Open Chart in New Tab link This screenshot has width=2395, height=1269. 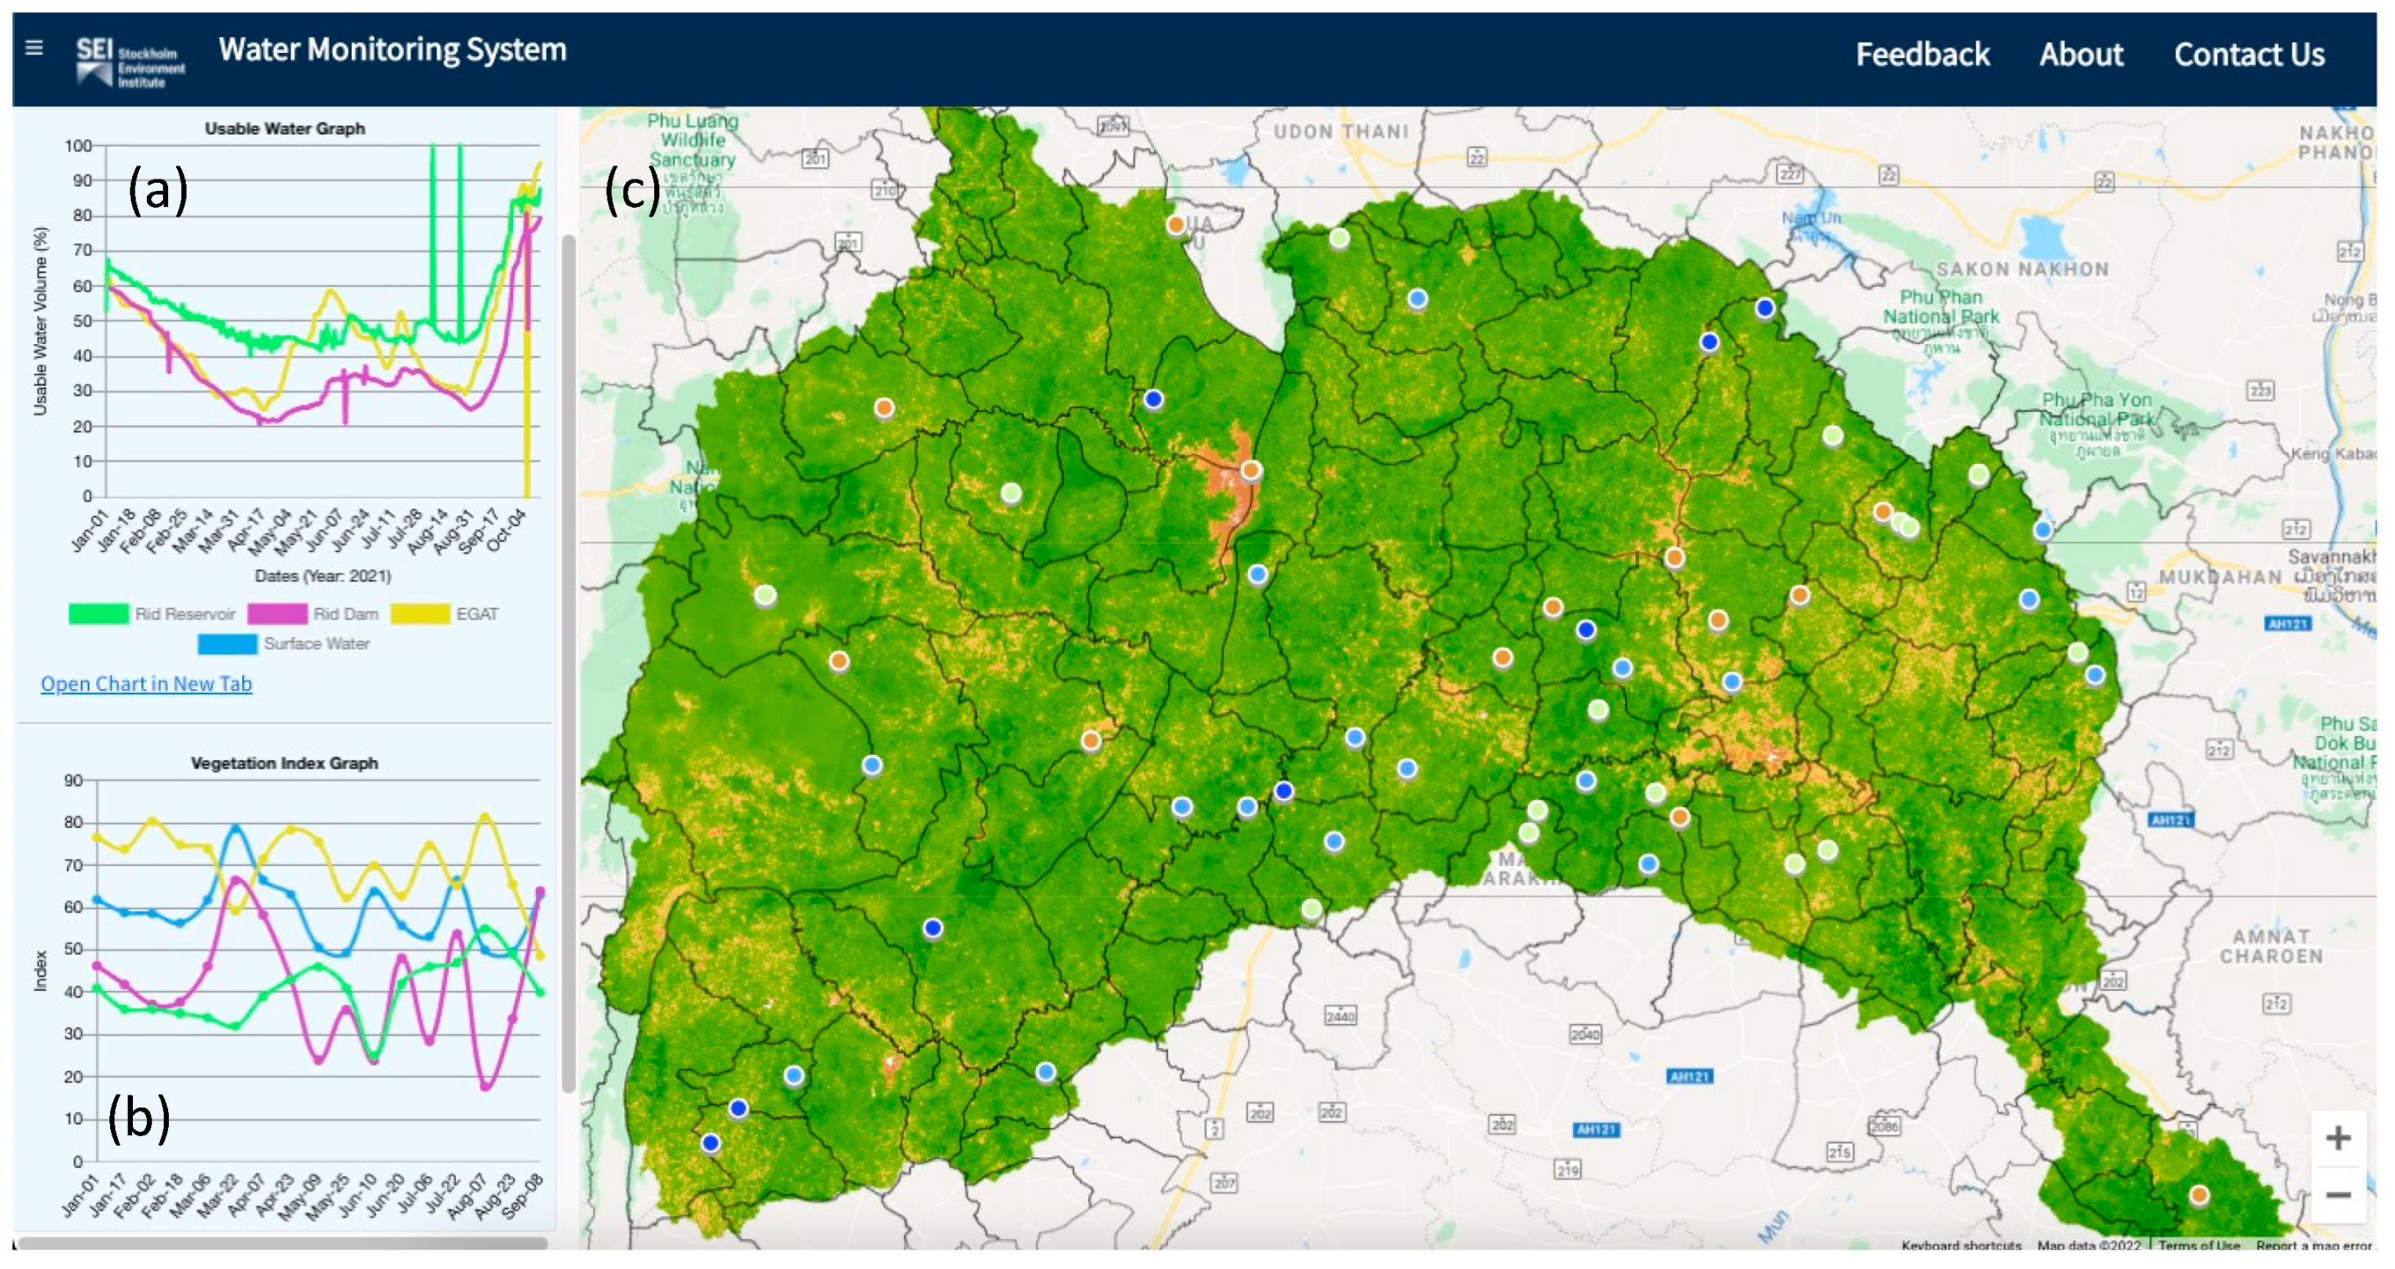click(x=146, y=684)
